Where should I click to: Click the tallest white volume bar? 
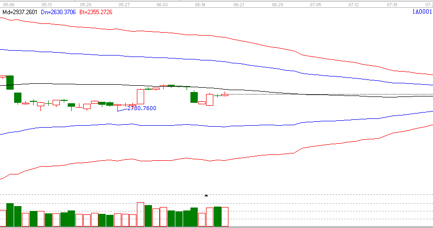pyautogui.click(x=140, y=215)
